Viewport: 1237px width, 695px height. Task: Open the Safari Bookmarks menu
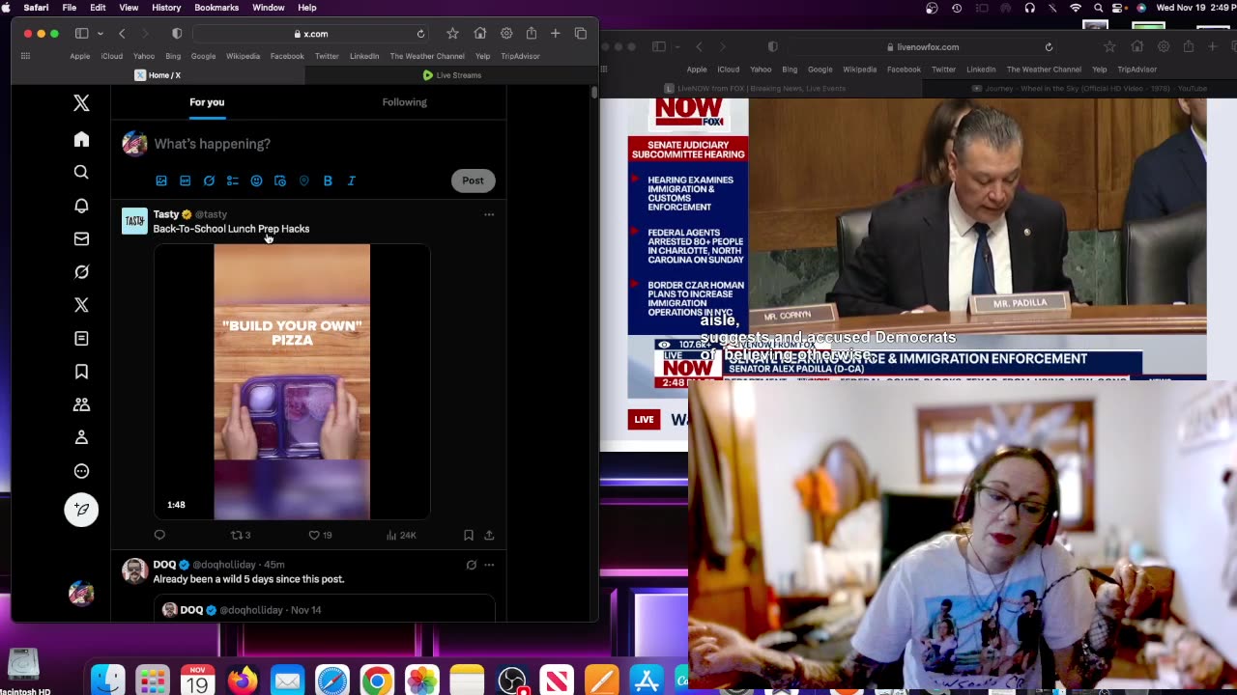(216, 8)
